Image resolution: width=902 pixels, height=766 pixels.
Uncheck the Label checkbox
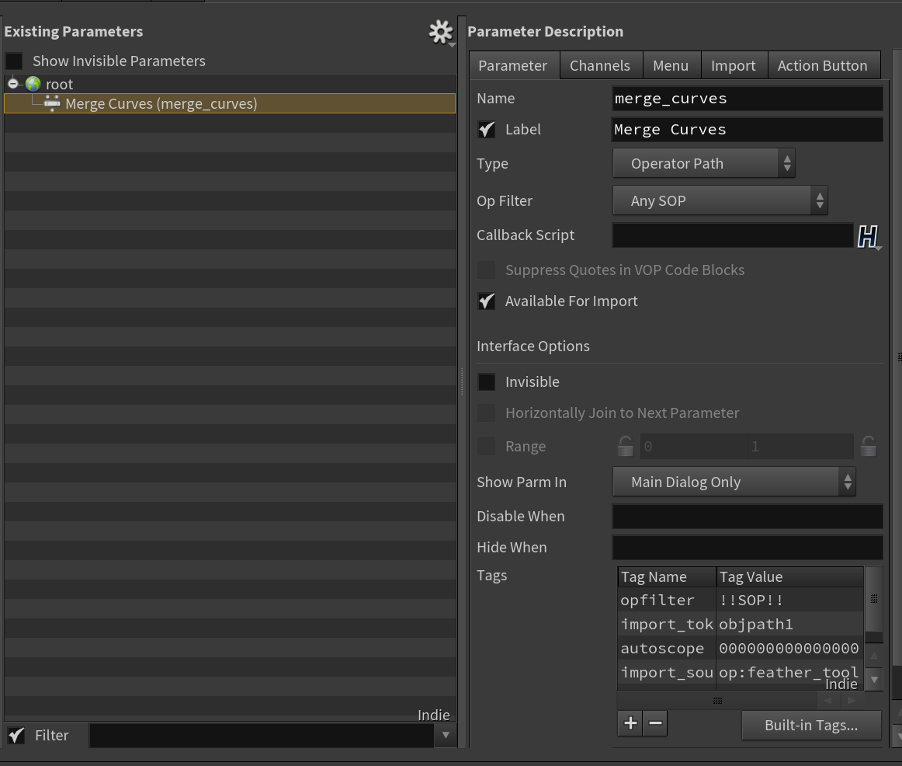pos(487,130)
